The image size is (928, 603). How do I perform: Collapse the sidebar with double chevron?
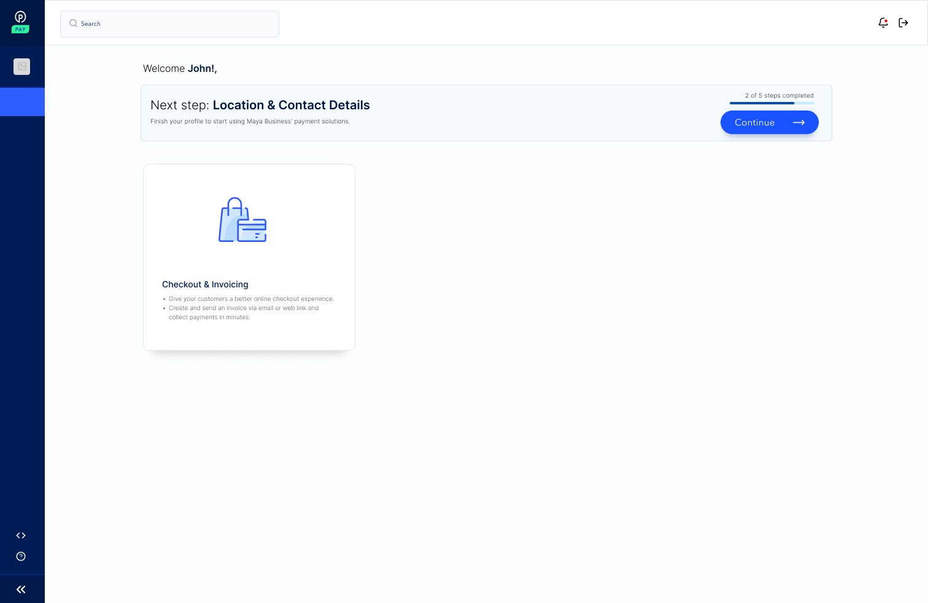click(21, 589)
